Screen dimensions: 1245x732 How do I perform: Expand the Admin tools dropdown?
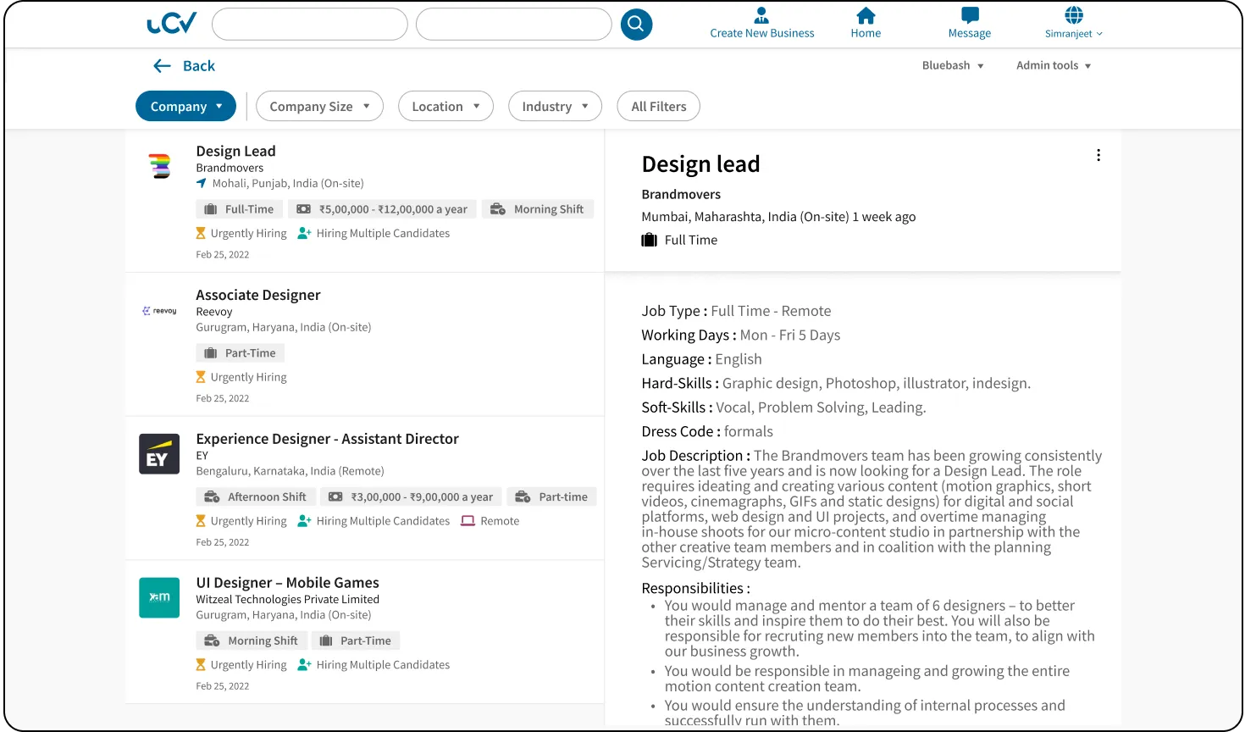point(1054,65)
